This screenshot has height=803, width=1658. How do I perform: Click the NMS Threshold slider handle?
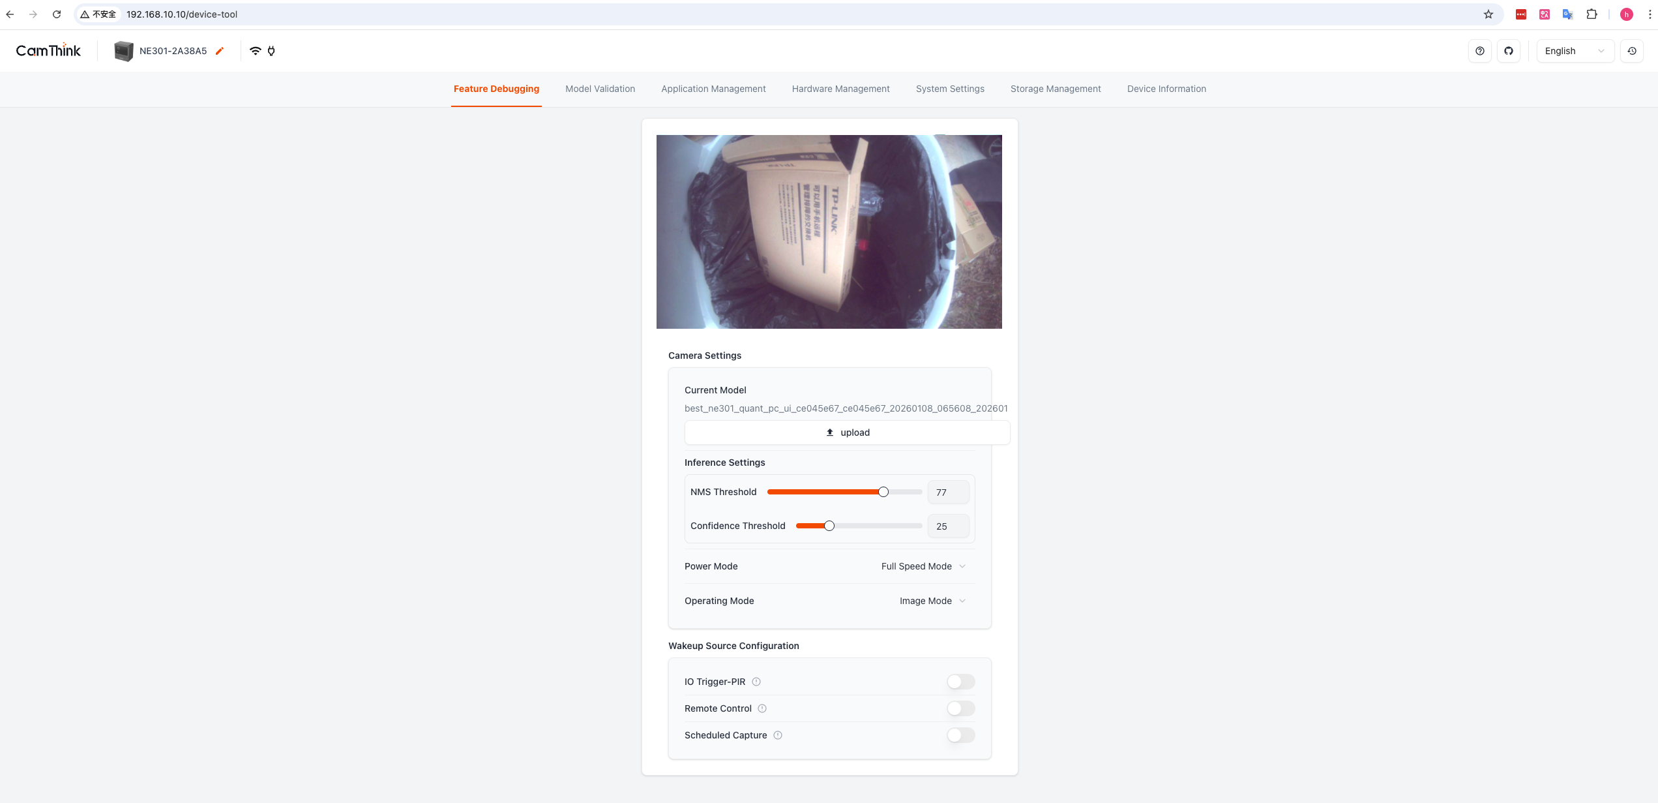click(x=883, y=492)
